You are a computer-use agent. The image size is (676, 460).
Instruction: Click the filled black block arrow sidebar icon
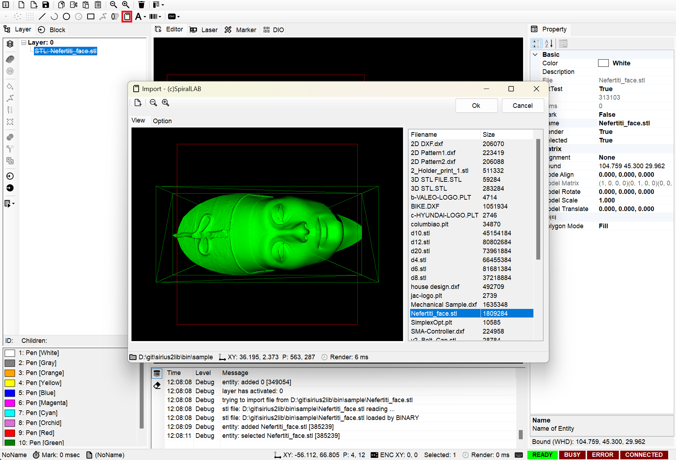point(10,188)
